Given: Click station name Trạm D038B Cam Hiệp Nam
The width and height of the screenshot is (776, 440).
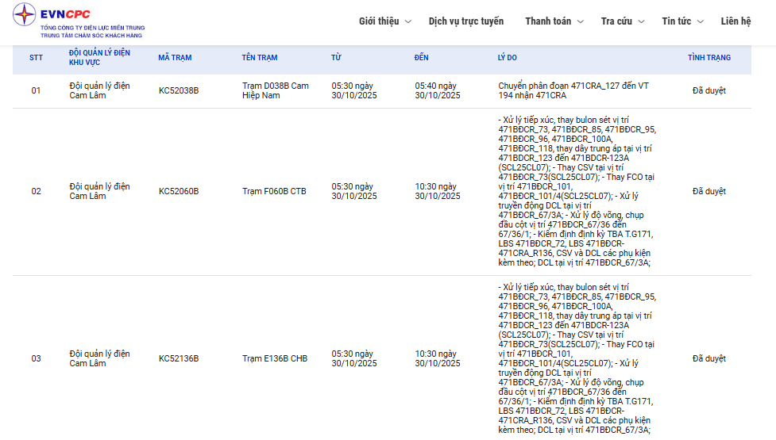Looking at the screenshot, I should point(275,90).
